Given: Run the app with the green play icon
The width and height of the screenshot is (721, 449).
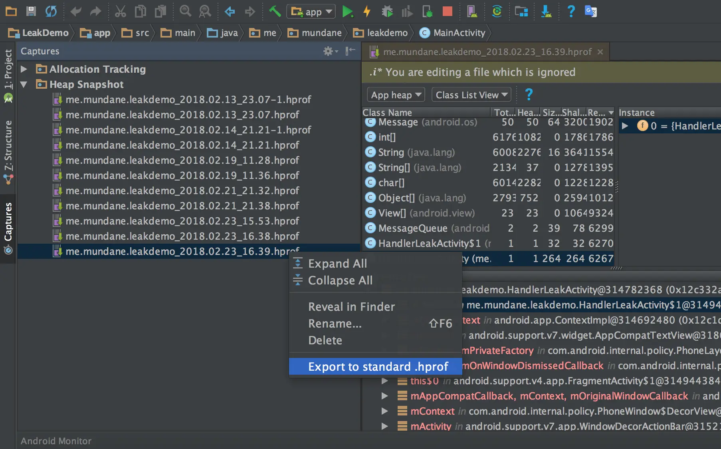Looking at the screenshot, I should pos(347,12).
